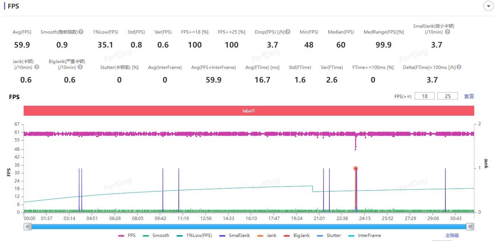Viewport: 496px width, 241px height.
Task: Toggle Jank series in legend
Action: [x=267, y=235]
